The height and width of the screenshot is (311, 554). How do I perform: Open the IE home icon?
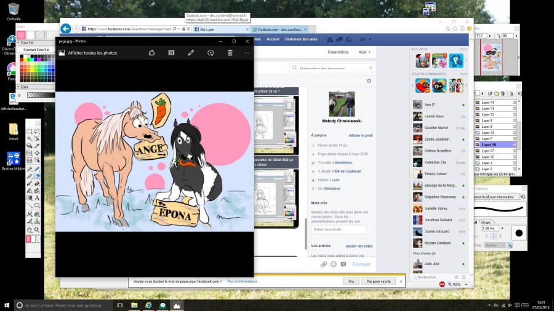(448, 28)
